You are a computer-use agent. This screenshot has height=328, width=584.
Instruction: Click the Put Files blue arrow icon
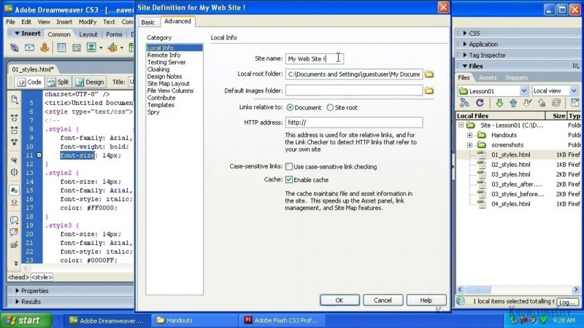(x=513, y=103)
